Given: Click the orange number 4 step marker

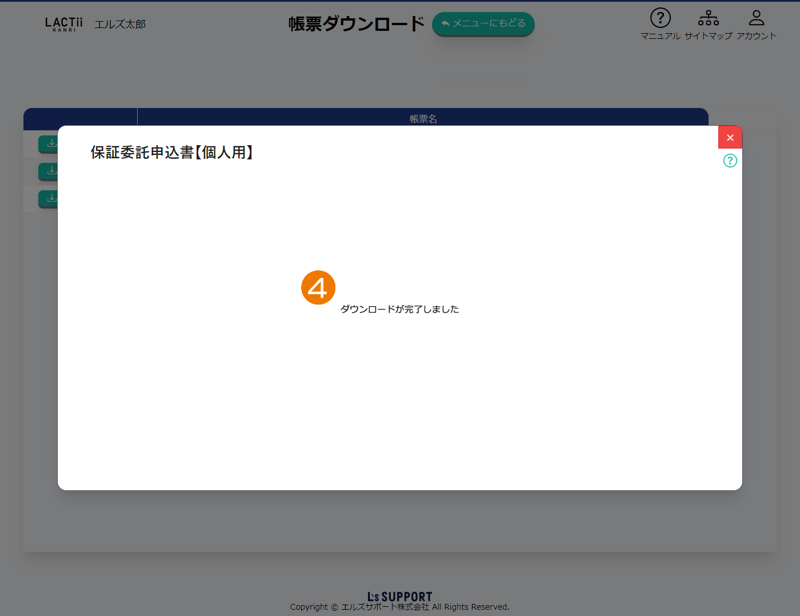Looking at the screenshot, I should (318, 287).
